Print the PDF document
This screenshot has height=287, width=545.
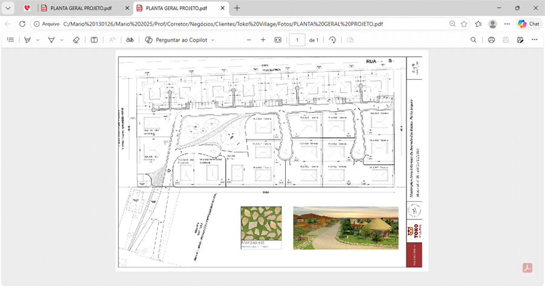coord(491,40)
